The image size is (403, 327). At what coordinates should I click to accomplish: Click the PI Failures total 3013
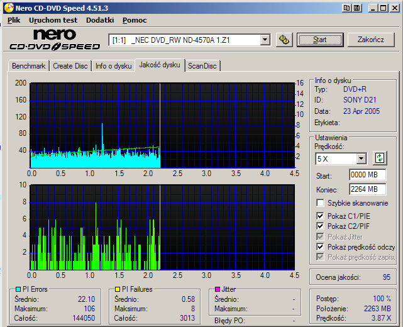(x=187, y=318)
